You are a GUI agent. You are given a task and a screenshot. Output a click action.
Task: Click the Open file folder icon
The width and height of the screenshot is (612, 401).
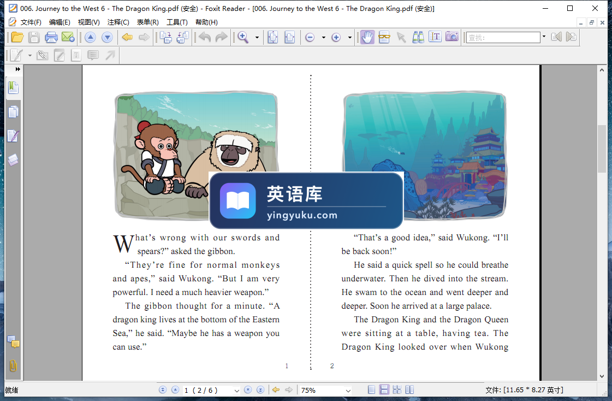pyautogui.click(x=17, y=37)
